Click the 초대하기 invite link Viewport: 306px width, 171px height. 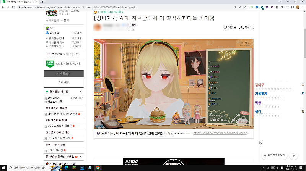pyautogui.click(x=77, y=33)
